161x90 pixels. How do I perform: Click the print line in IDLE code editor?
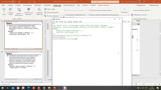pos(65,39)
